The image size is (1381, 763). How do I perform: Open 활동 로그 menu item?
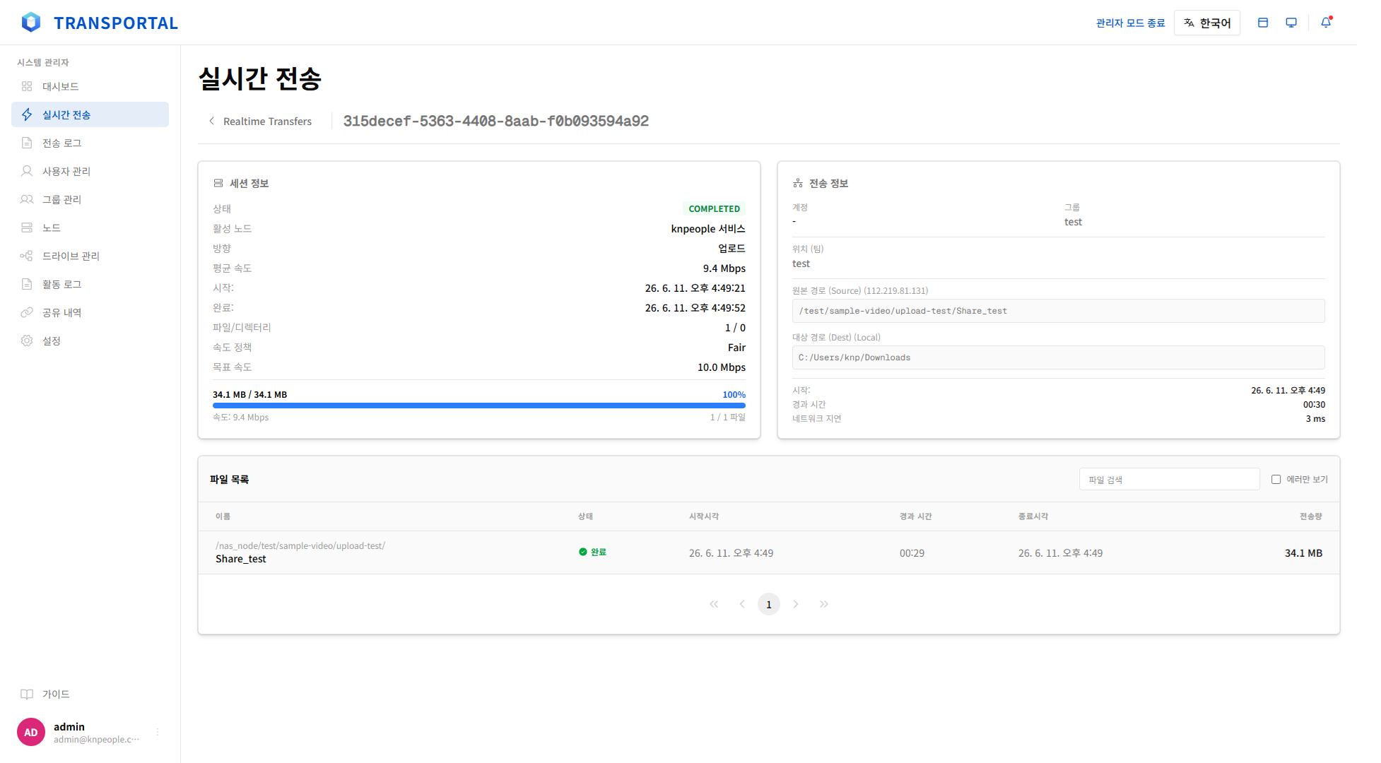pyautogui.click(x=90, y=284)
